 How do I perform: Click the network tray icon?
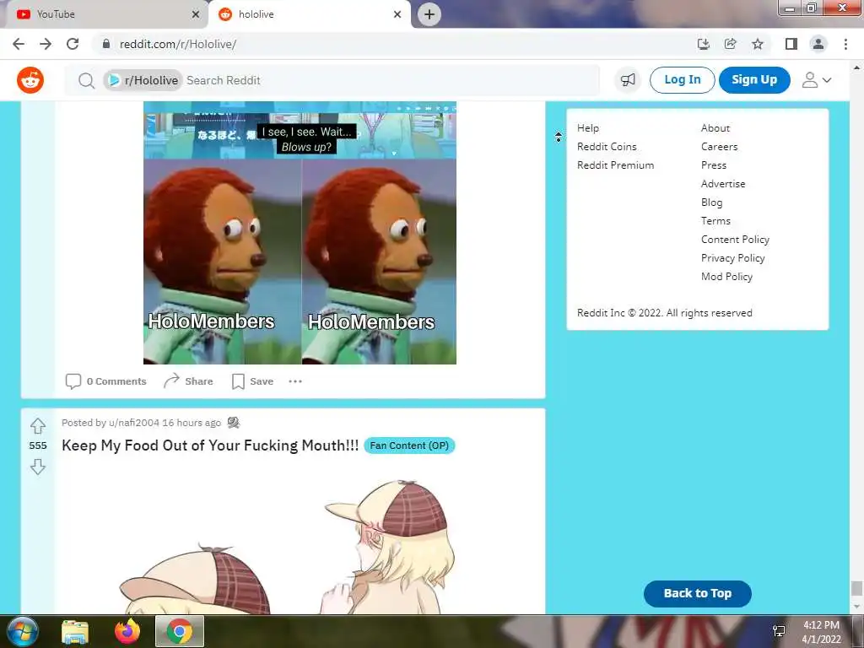coord(779,631)
